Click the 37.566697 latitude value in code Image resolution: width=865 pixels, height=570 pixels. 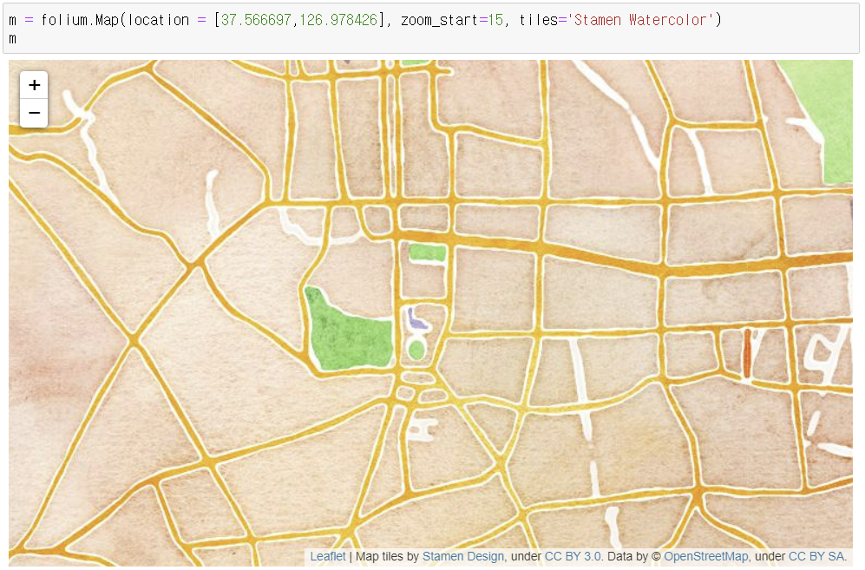(255, 20)
